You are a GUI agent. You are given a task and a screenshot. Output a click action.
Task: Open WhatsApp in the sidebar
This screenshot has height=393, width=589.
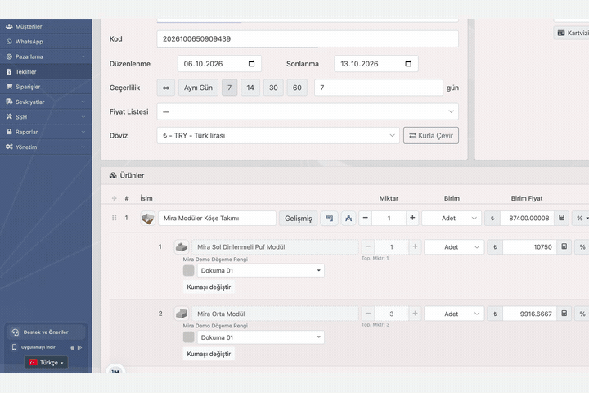coord(46,42)
